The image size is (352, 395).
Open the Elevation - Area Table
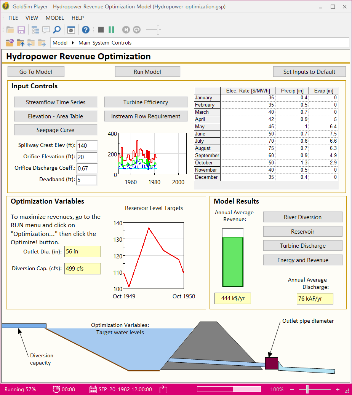(x=56, y=116)
